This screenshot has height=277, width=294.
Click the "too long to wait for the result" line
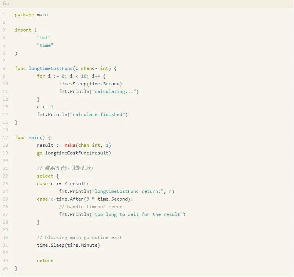coord(122,214)
